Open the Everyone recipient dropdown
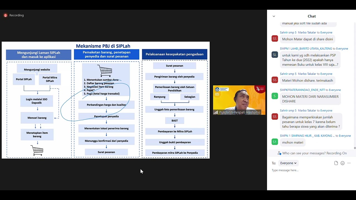Image resolution: width=356 pixels, height=200 pixels. click(x=288, y=163)
